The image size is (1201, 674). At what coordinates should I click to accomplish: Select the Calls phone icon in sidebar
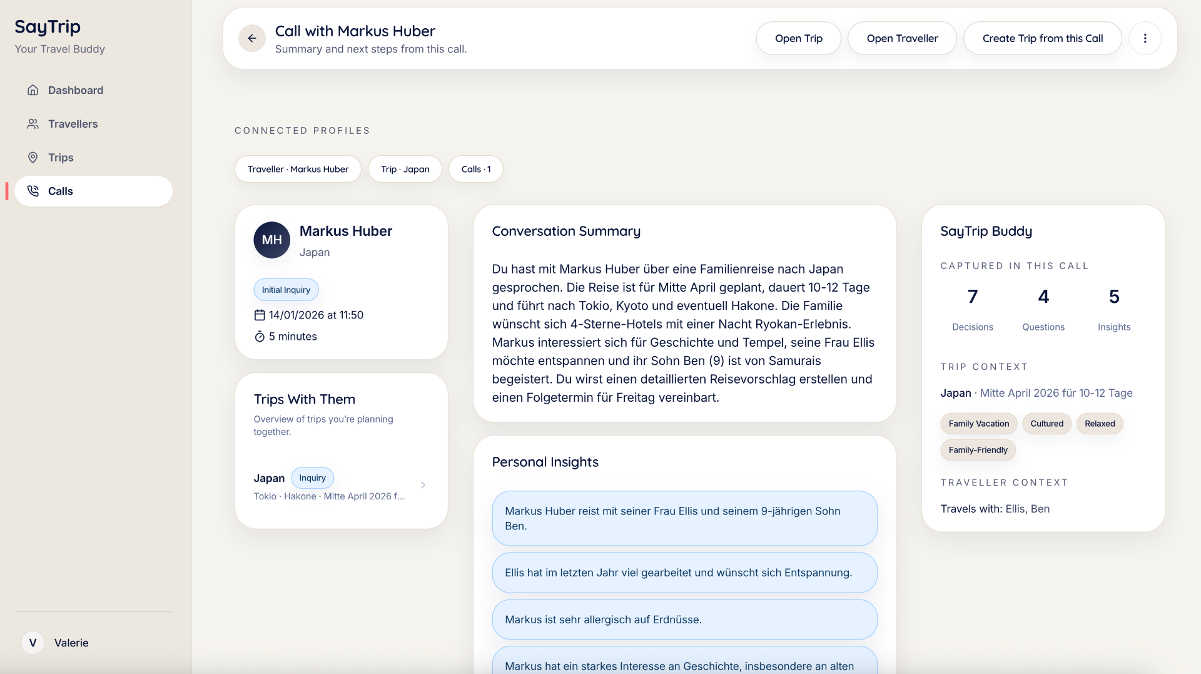pos(33,191)
